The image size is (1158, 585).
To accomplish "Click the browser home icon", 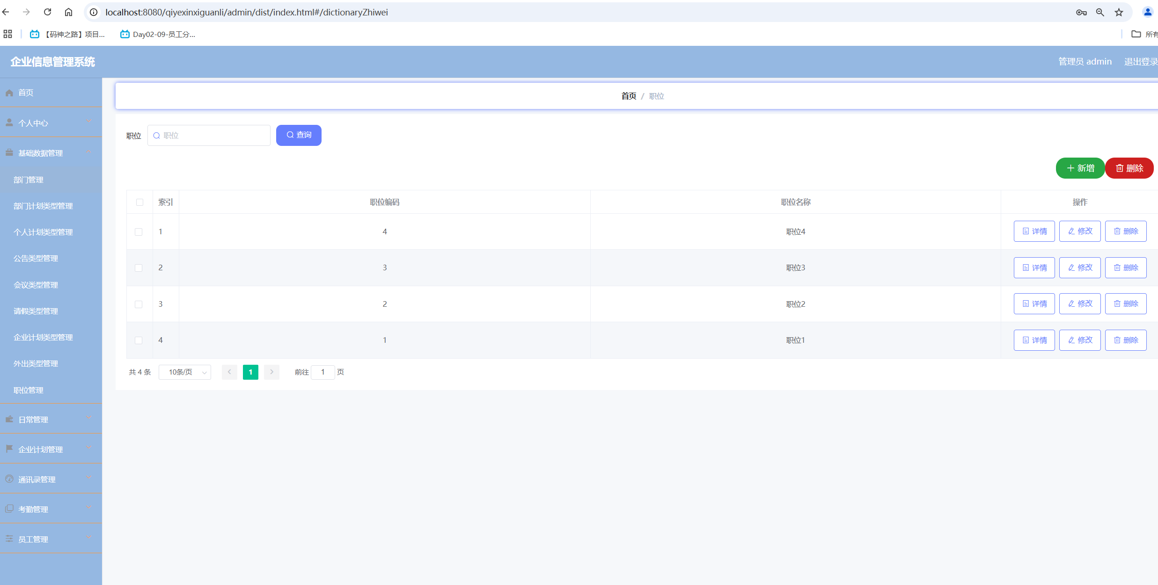I will click(x=68, y=12).
